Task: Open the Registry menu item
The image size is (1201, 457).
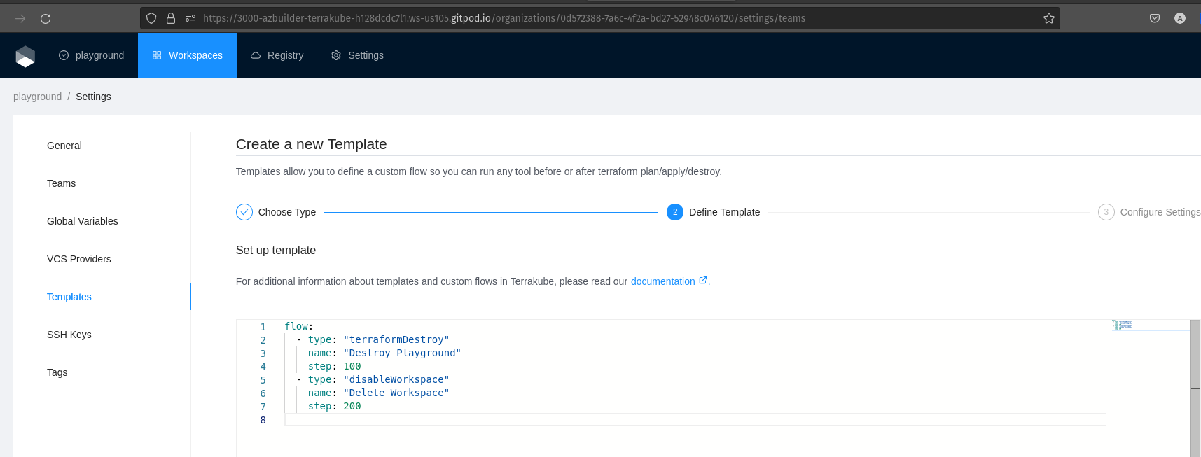Action: pyautogui.click(x=277, y=55)
